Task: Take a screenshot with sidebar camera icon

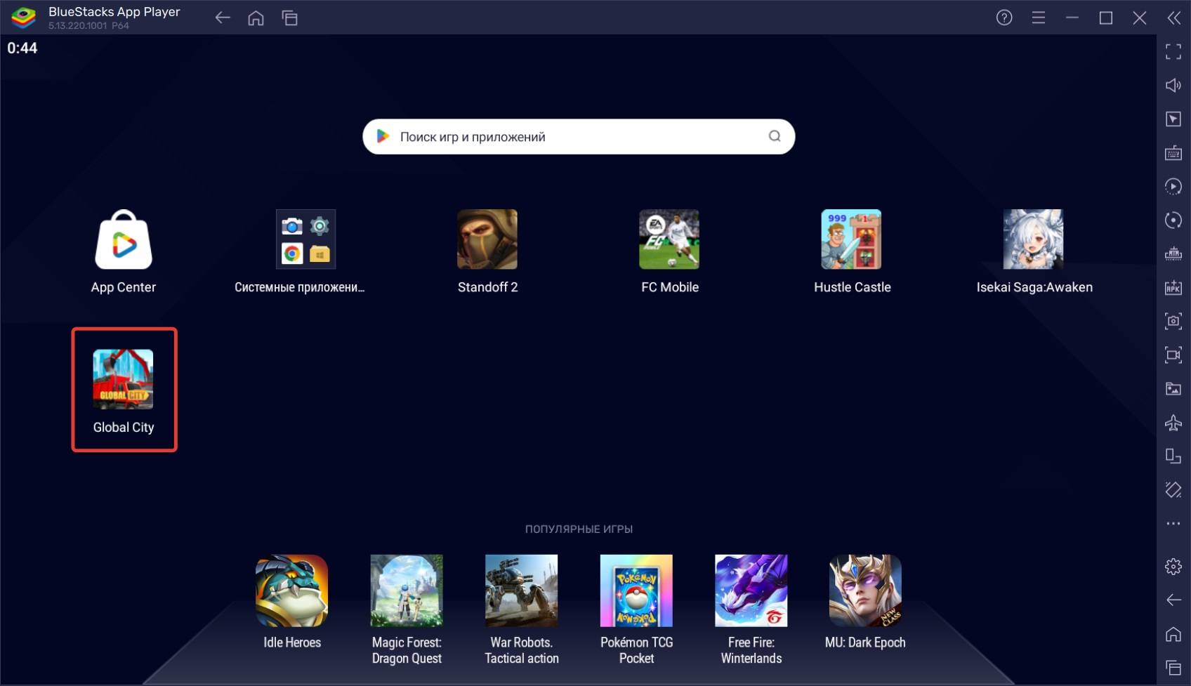Action: click(1173, 321)
